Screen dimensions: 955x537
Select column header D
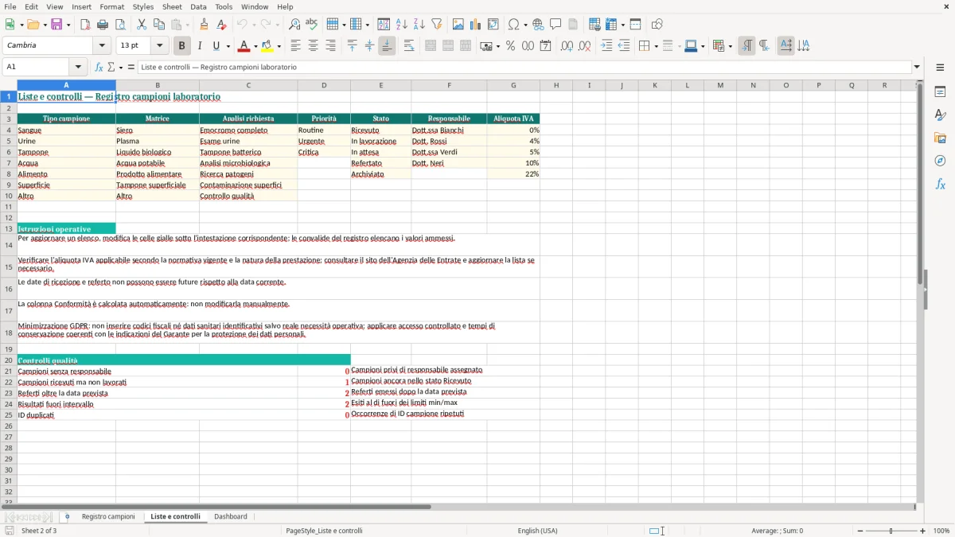pos(324,85)
